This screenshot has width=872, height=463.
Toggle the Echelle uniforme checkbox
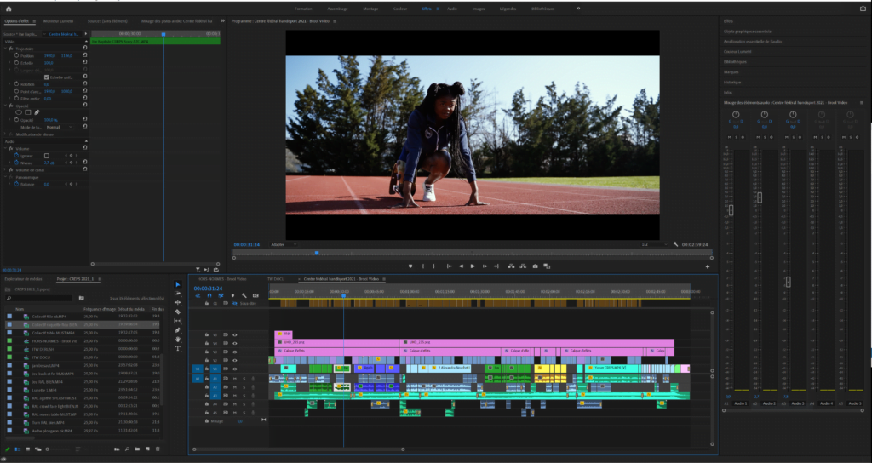click(x=47, y=77)
